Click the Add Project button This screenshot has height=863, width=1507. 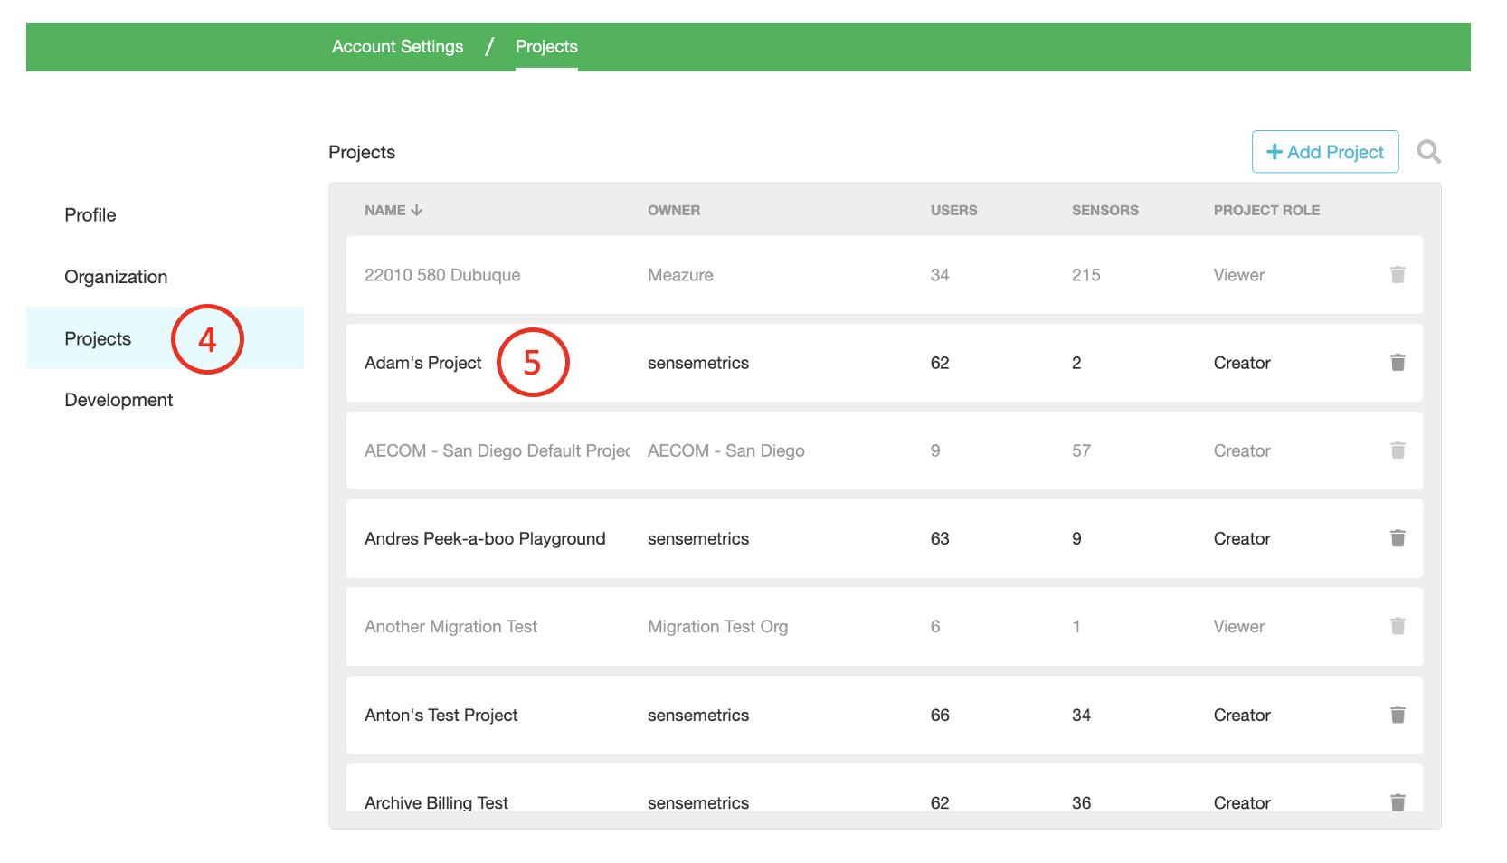pos(1324,152)
